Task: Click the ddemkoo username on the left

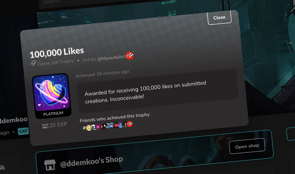Action: pyautogui.click(x=13, y=120)
